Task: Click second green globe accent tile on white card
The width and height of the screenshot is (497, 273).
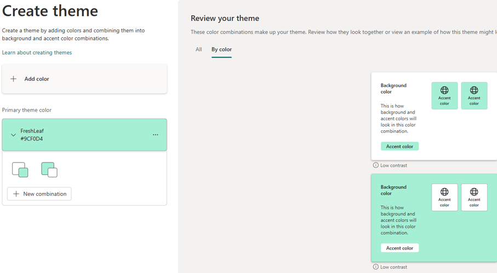Action: point(474,96)
